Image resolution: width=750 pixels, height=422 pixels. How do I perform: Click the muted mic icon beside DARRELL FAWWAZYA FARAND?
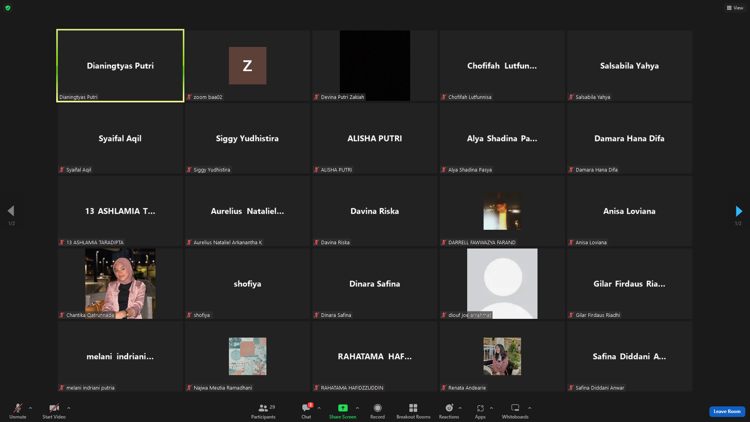pyautogui.click(x=444, y=242)
